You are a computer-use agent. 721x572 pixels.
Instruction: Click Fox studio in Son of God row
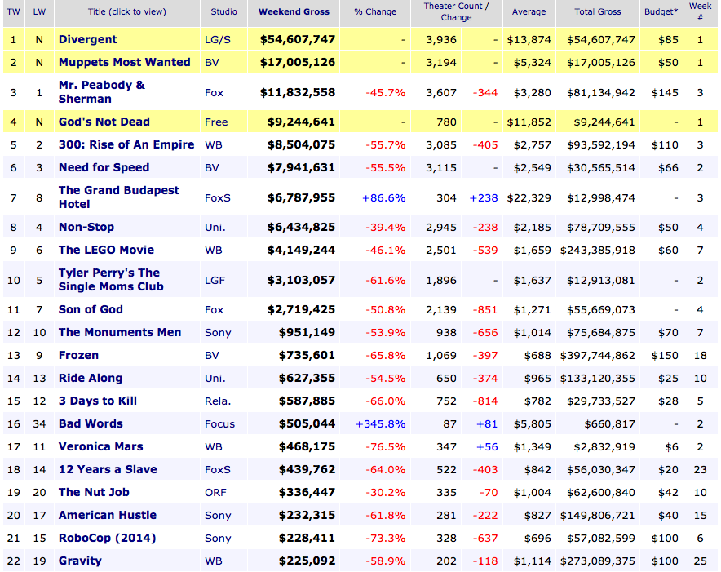pos(214,310)
